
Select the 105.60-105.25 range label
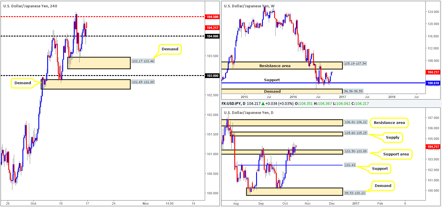click(356, 133)
